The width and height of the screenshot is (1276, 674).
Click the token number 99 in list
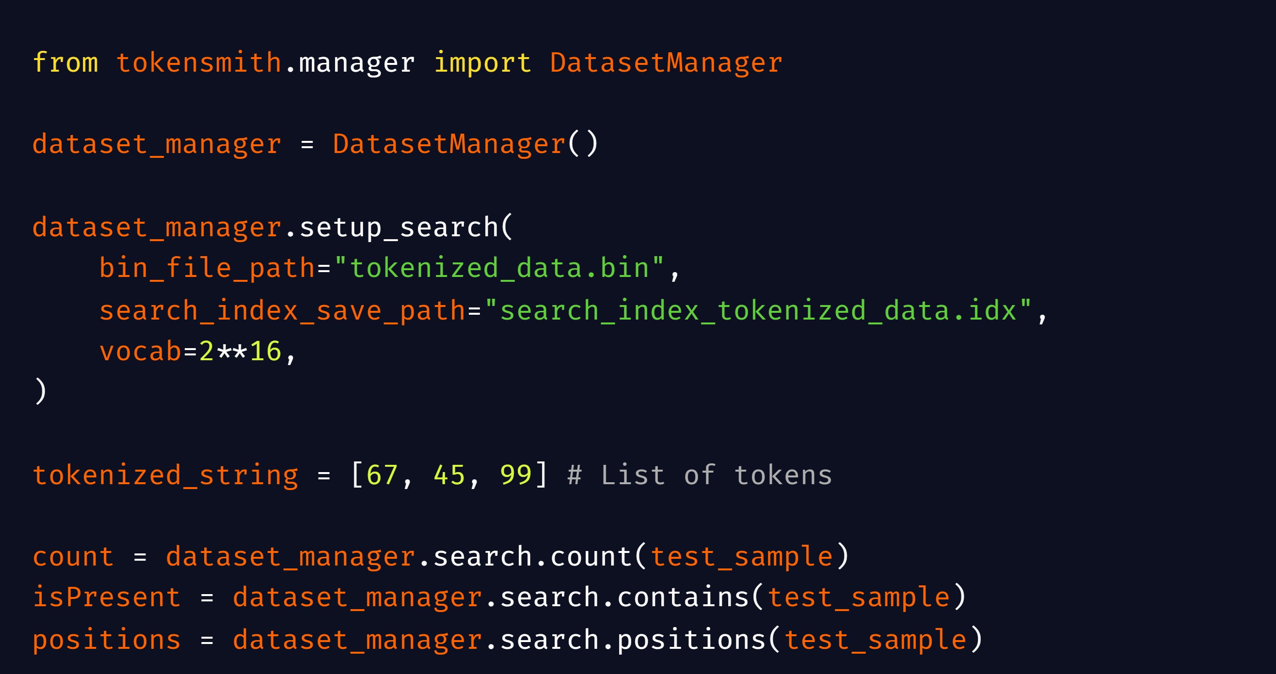[516, 475]
